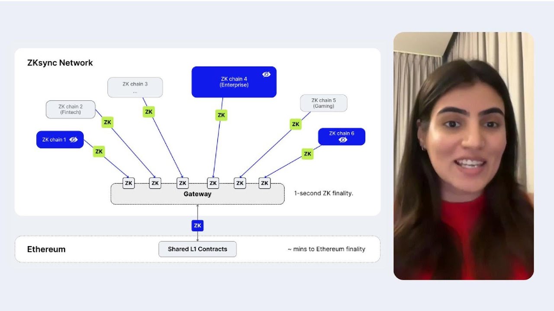Click the 'Ethereum' layer label
The width and height of the screenshot is (554, 311).
(x=46, y=249)
